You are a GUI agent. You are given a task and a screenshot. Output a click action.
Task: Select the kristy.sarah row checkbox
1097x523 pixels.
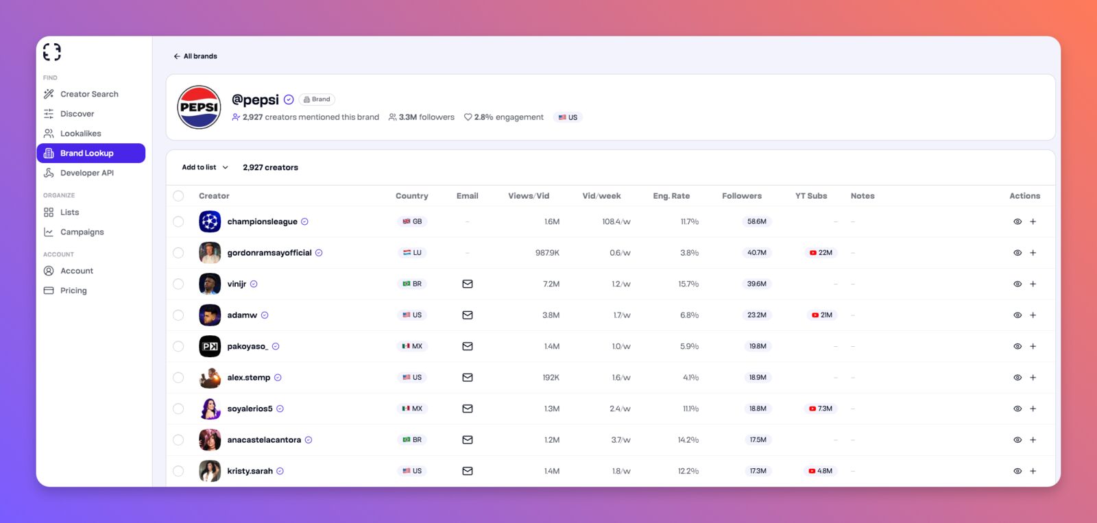coord(178,471)
